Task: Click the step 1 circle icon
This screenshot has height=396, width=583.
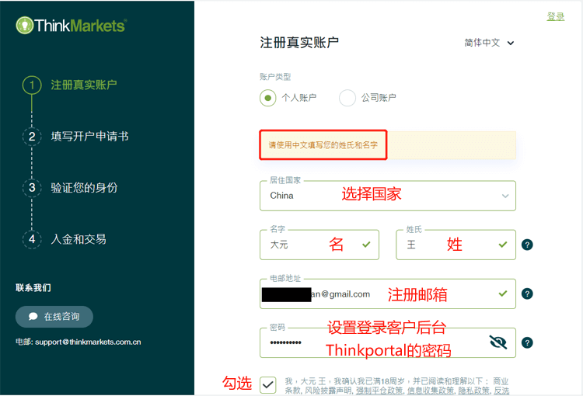Action: 32,85
